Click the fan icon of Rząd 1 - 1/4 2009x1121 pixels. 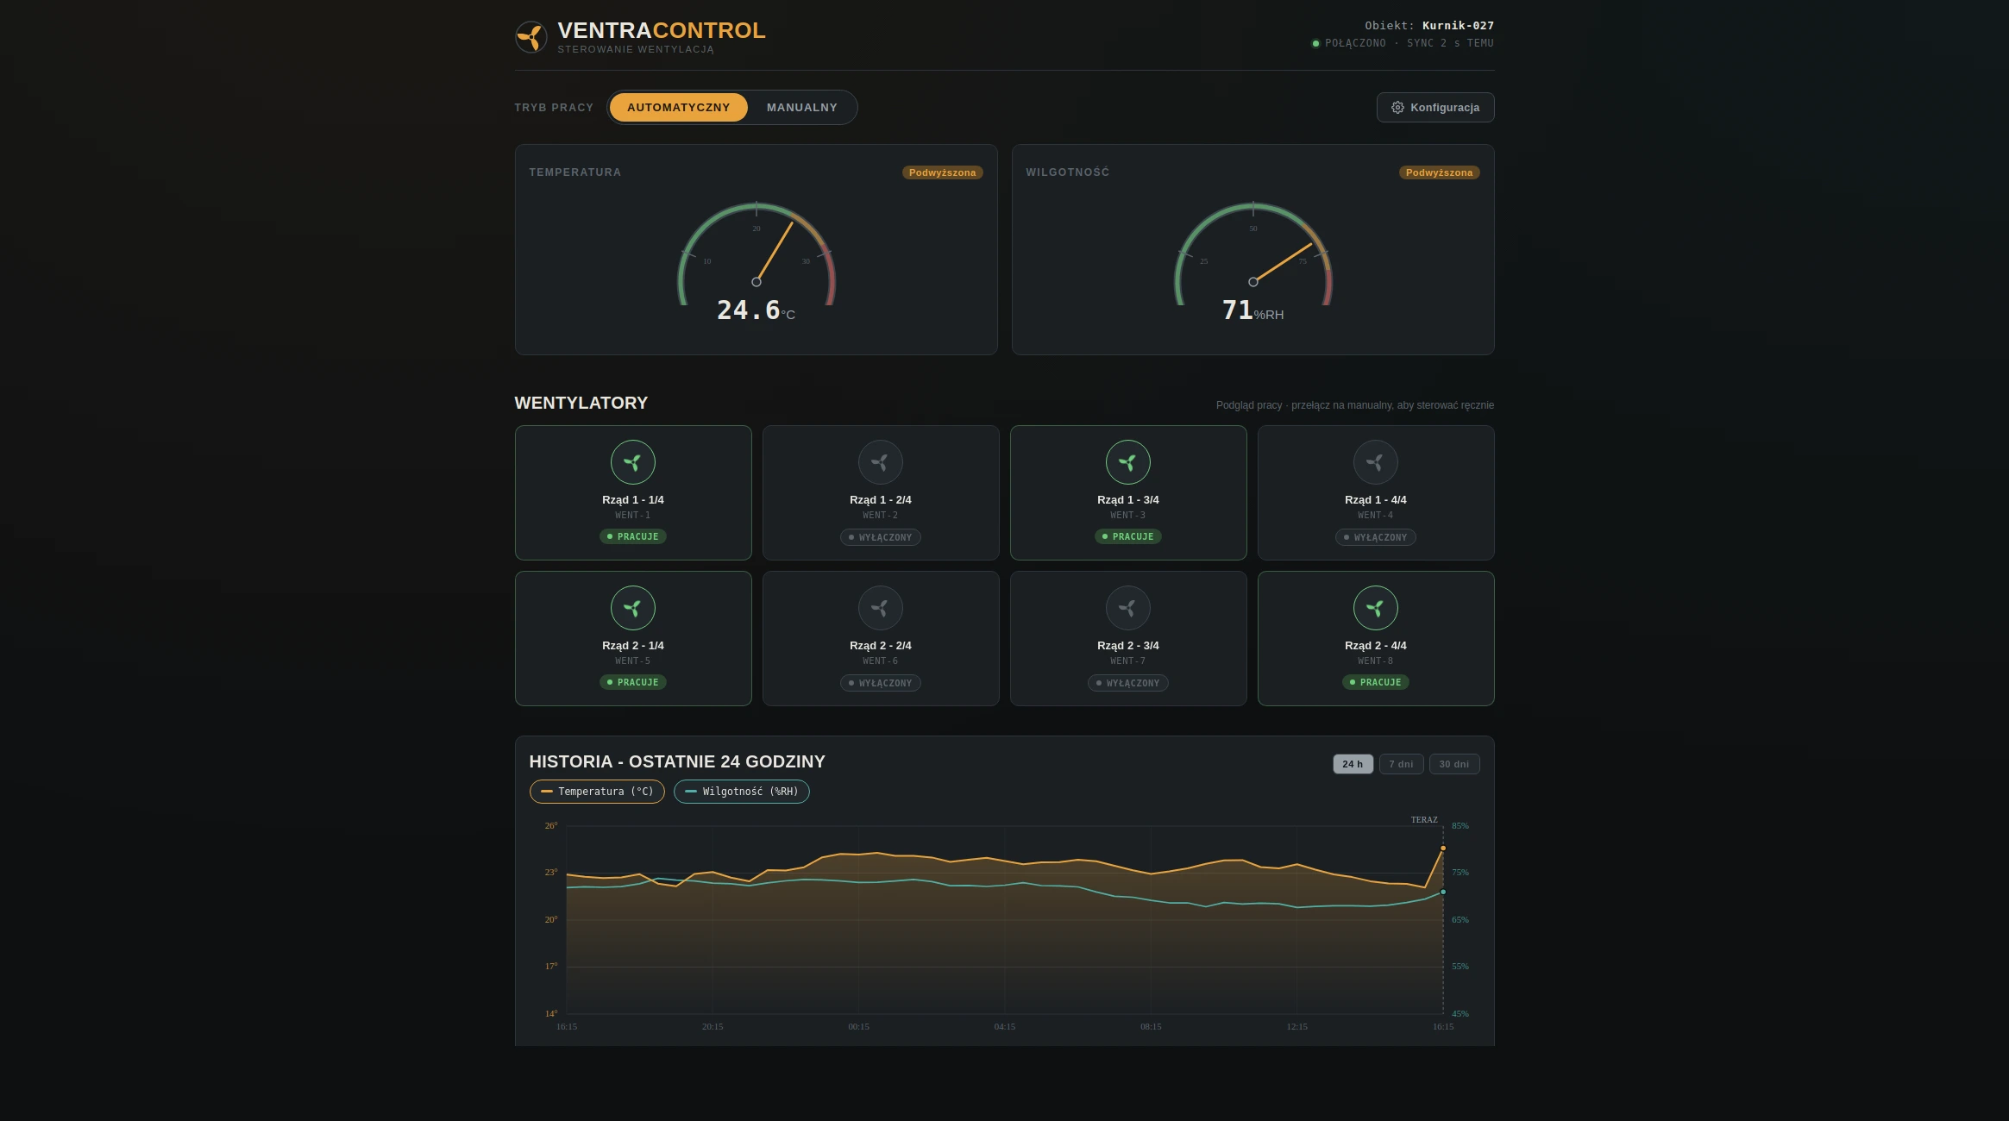coord(632,462)
